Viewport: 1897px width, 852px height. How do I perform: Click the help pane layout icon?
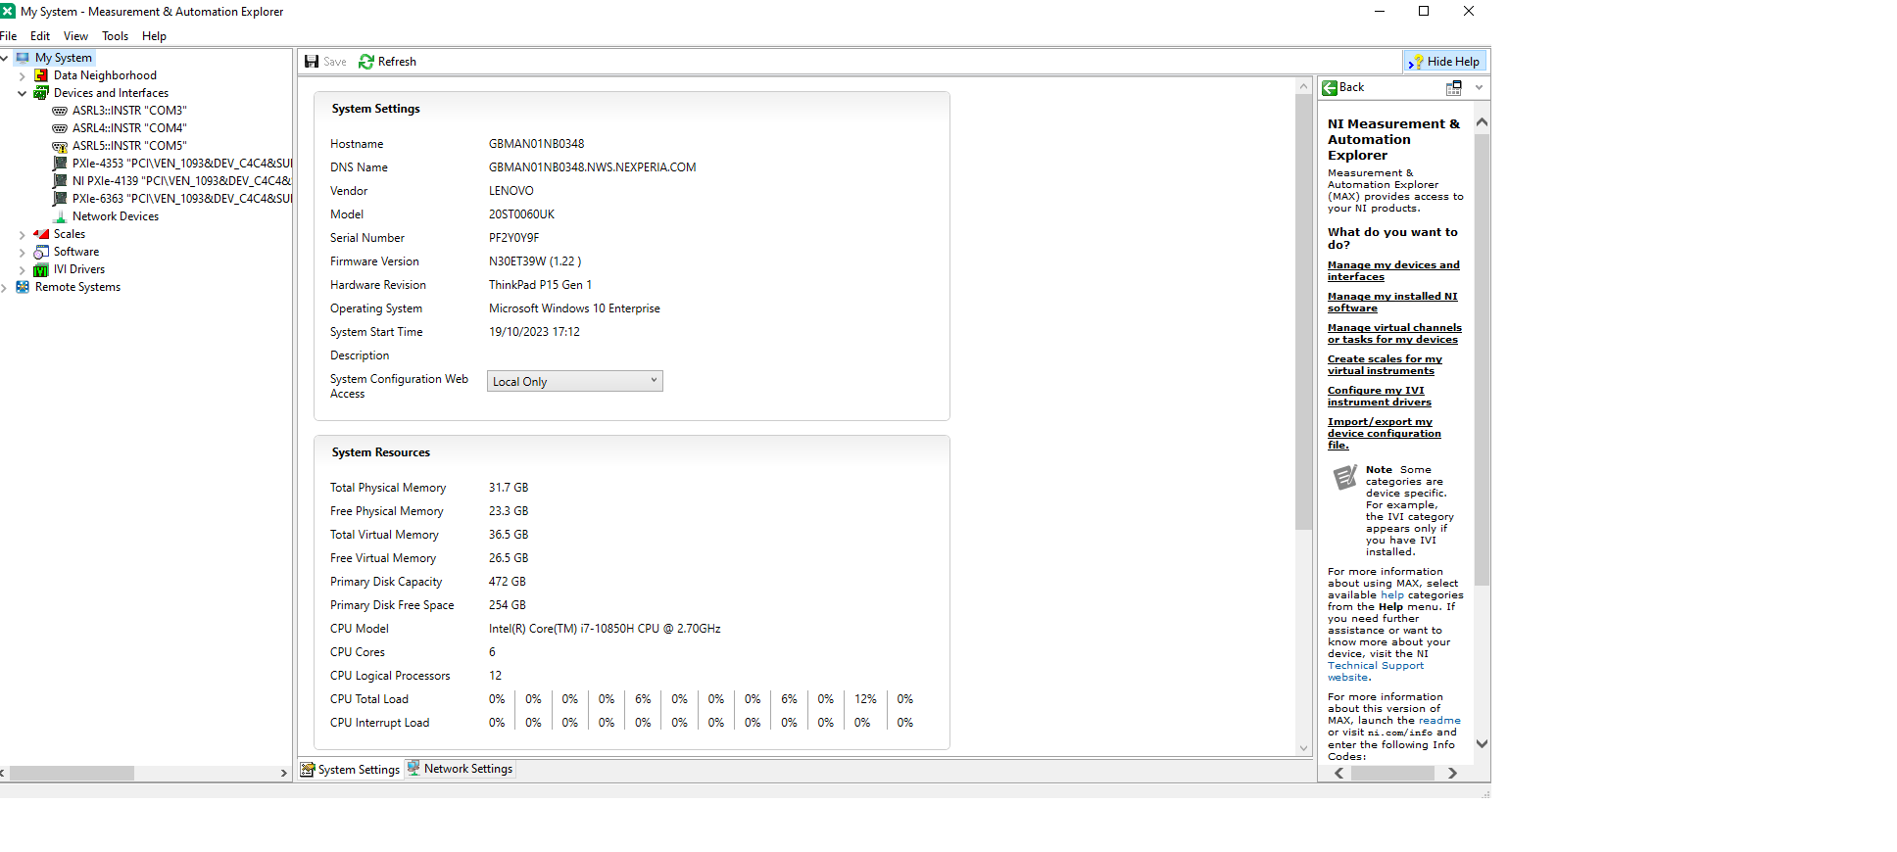pyautogui.click(x=1454, y=88)
